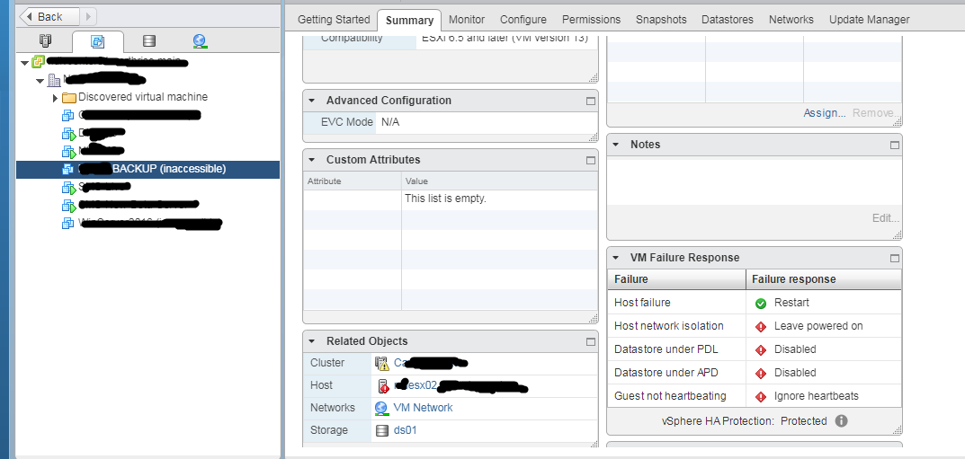Click the Remove... link
965x459 pixels.
(876, 113)
